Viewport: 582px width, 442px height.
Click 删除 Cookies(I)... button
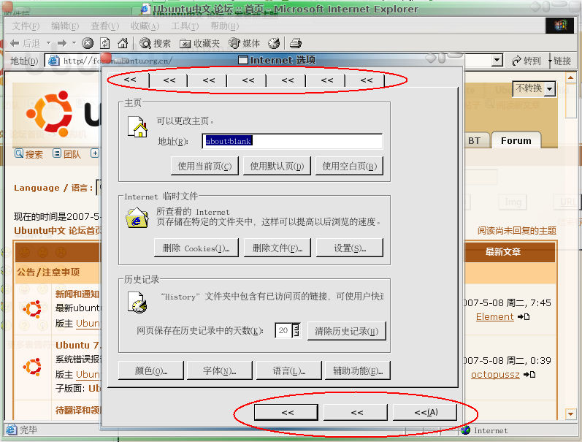click(196, 248)
